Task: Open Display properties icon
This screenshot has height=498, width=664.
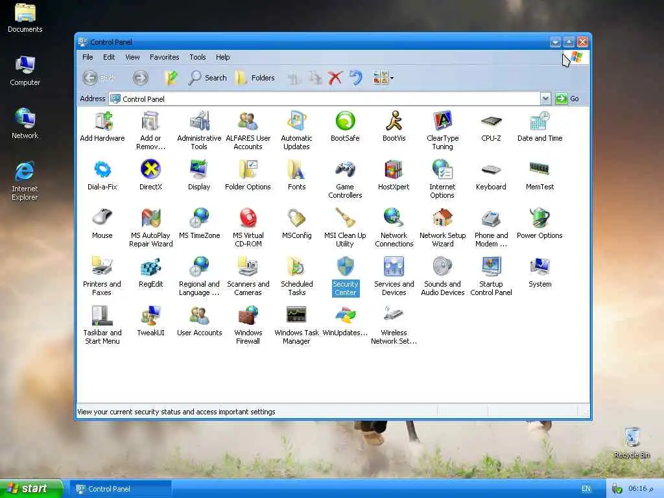Action: (x=199, y=175)
